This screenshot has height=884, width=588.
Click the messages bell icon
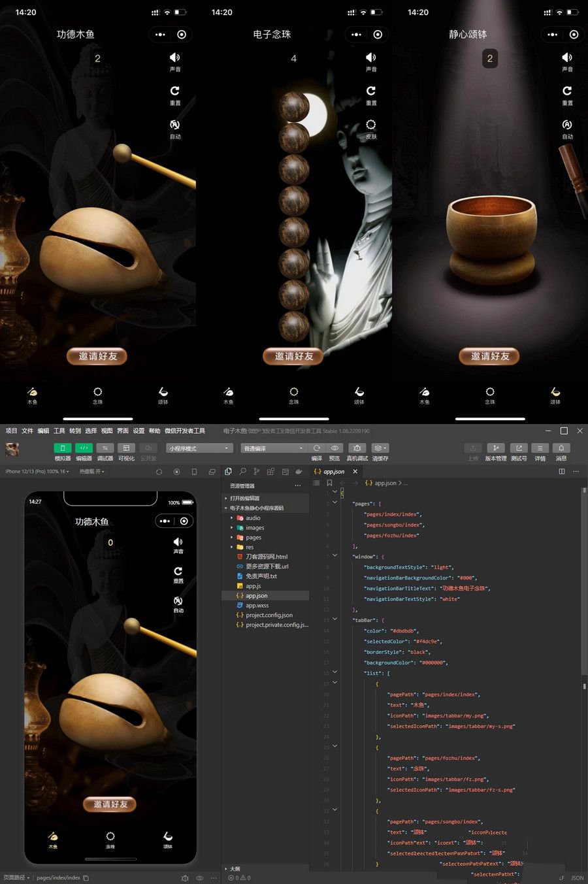coord(561,448)
